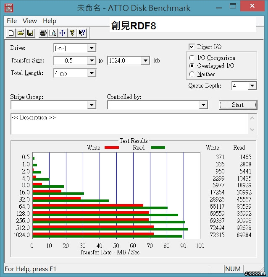268x277 pixels.
Task: Open a saved benchmark with the folder icon
Action: click(21, 33)
